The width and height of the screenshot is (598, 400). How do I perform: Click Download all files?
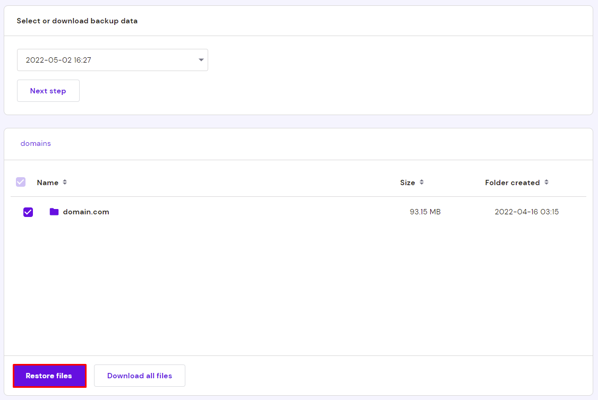pyautogui.click(x=139, y=376)
